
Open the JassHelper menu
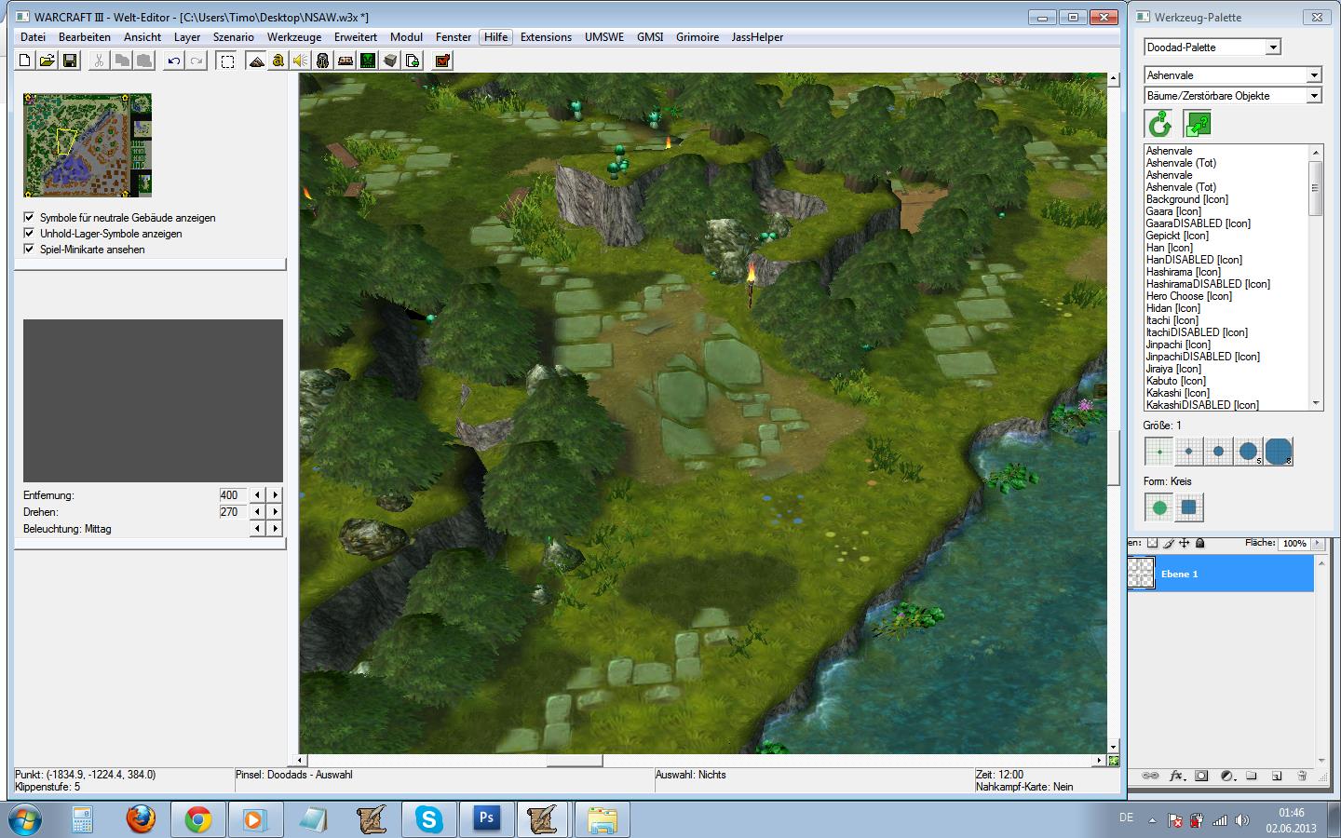pyautogui.click(x=758, y=37)
